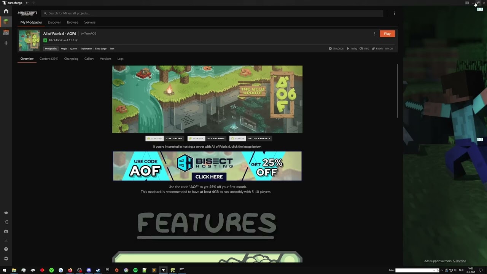Image resolution: width=487 pixels, height=274 pixels.
Task: Click the Discord 7.5K online badge
Action: pyautogui.click(x=164, y=139)
